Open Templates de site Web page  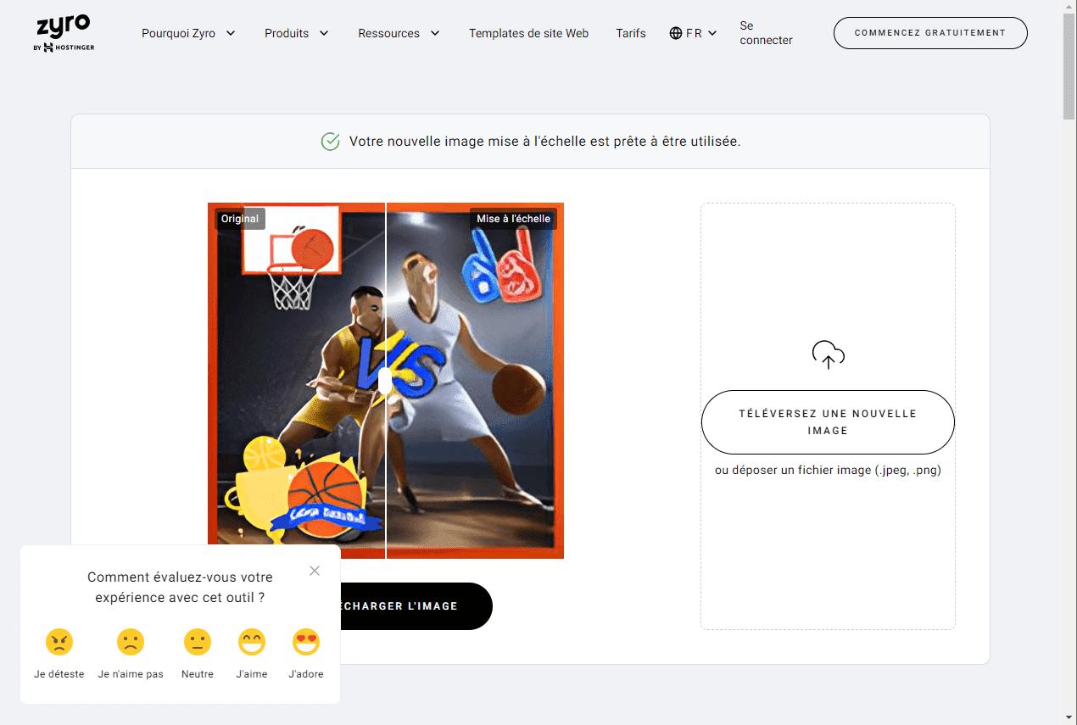(528, 33)
